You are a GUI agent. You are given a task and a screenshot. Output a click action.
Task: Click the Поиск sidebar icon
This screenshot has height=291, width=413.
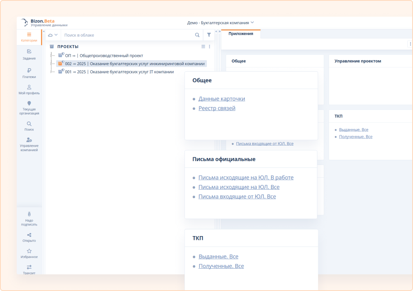tap(29, 126)
